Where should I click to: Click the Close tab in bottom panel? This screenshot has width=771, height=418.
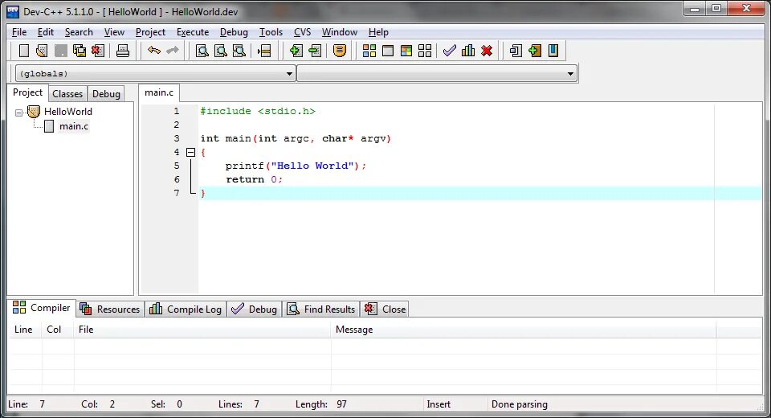coord(385,309)
